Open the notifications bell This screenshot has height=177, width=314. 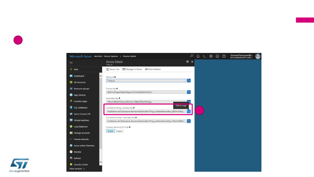click(x=198, y=56)
